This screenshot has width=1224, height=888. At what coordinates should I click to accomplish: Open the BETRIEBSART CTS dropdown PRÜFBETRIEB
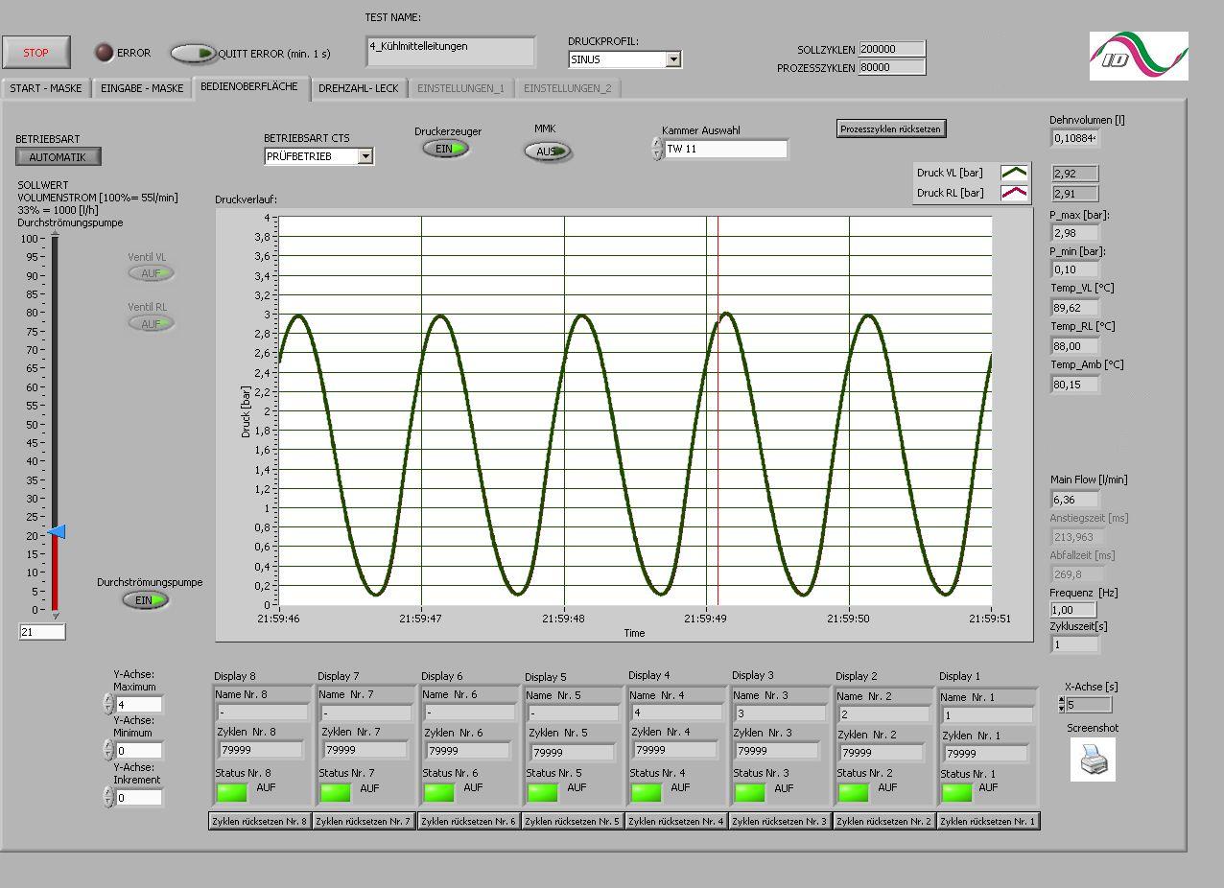319,156
